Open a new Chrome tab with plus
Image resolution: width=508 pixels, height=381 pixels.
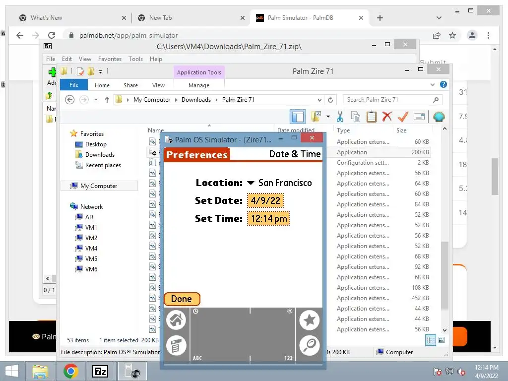[380, 18]
